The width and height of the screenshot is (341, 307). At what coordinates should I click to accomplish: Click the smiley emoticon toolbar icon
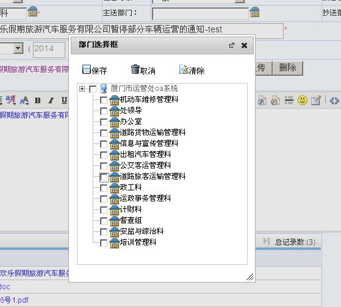click(x=303, y=100)
